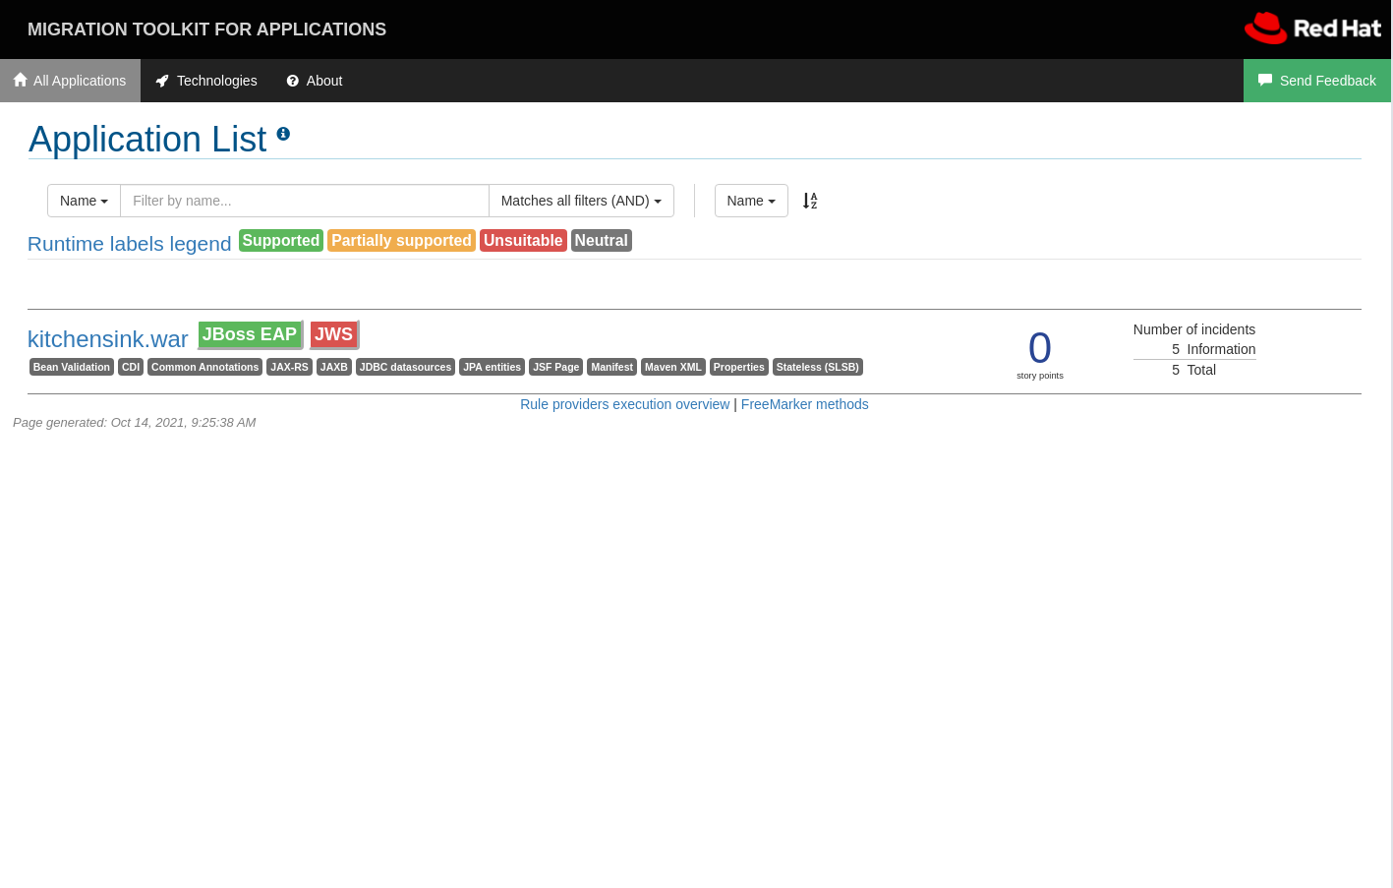Viewport: 1393px width, 888px height.
Task: Click the JSF Page tag
Action: [555, 367]
